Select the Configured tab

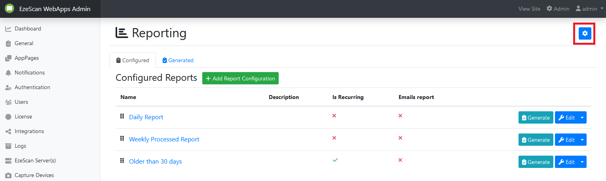pos(133,60)
